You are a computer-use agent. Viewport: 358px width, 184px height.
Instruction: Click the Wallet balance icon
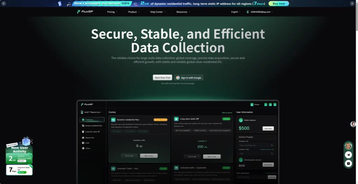point(241,120)
